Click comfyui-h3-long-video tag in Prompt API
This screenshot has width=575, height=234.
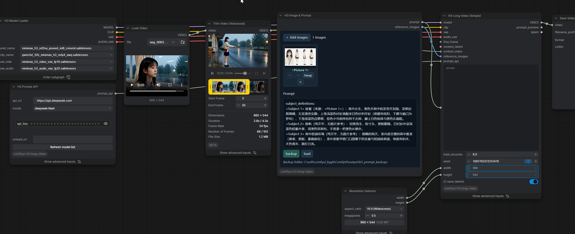point(30,154)
